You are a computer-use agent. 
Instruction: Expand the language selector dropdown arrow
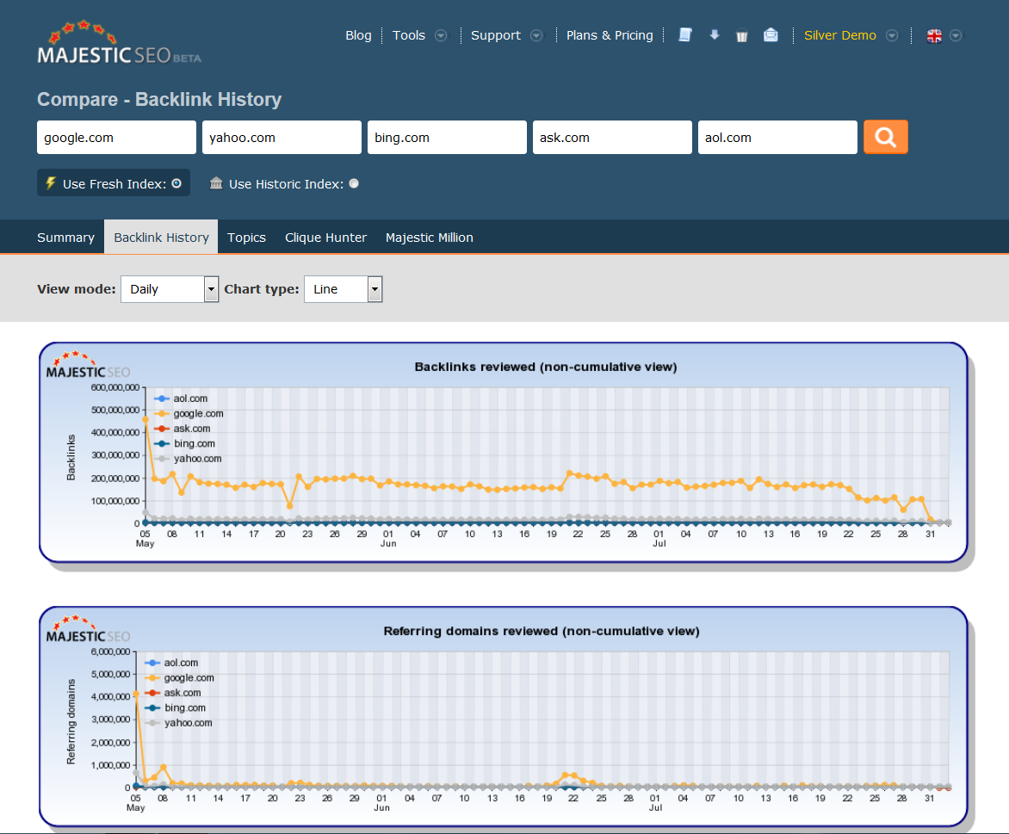pos(956,35)
